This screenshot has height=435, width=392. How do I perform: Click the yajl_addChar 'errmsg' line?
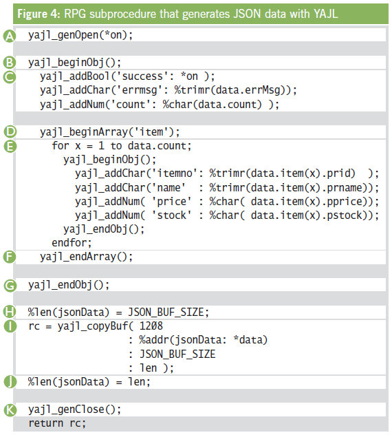(168, 90)
